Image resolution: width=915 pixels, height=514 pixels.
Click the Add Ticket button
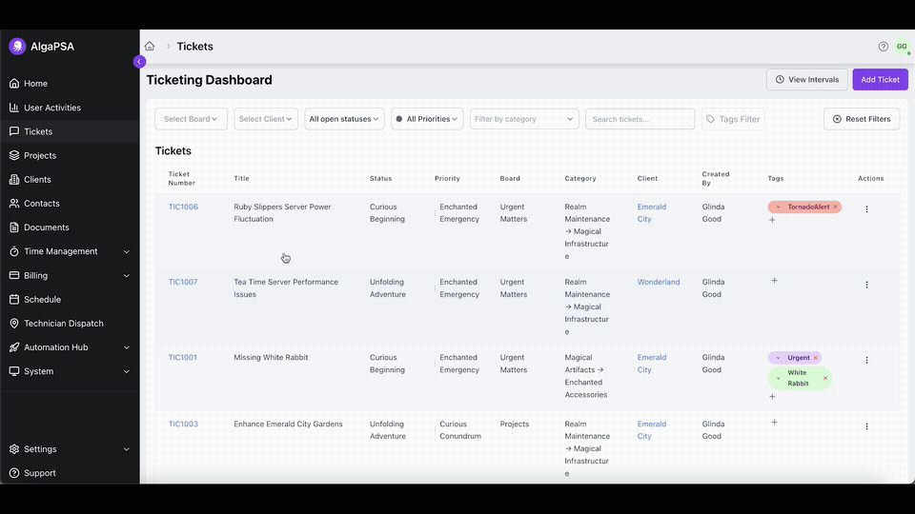(x=880, y=80)
